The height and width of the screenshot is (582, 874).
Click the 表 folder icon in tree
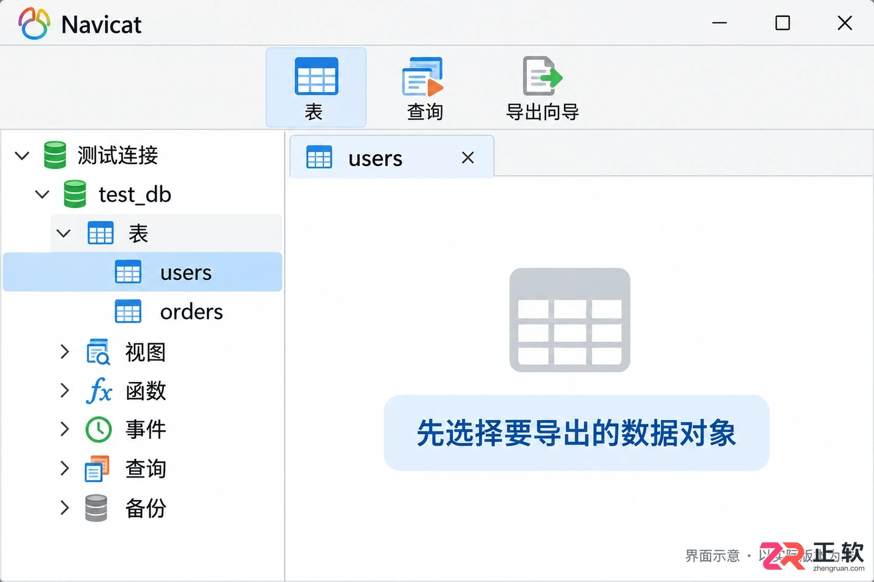[101, 233]
